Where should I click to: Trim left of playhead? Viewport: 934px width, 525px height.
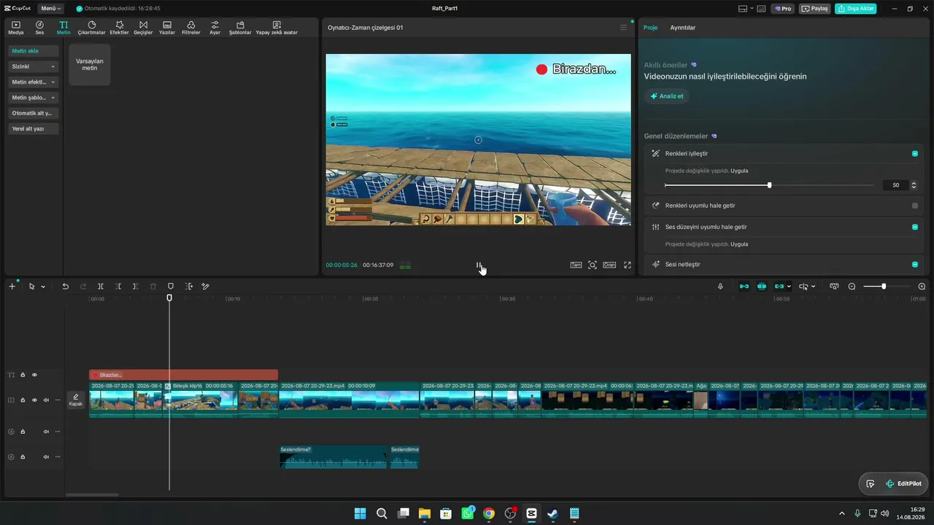pos(118,287)
